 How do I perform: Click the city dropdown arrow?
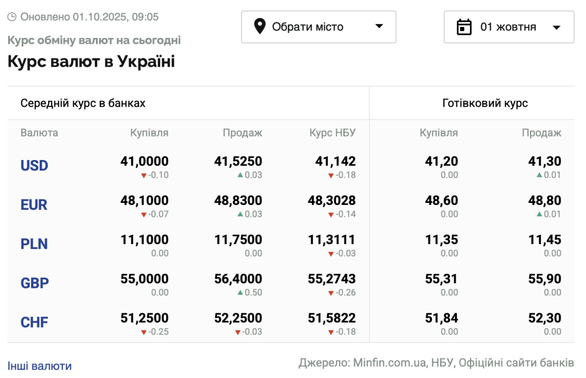tap(379, 26)
